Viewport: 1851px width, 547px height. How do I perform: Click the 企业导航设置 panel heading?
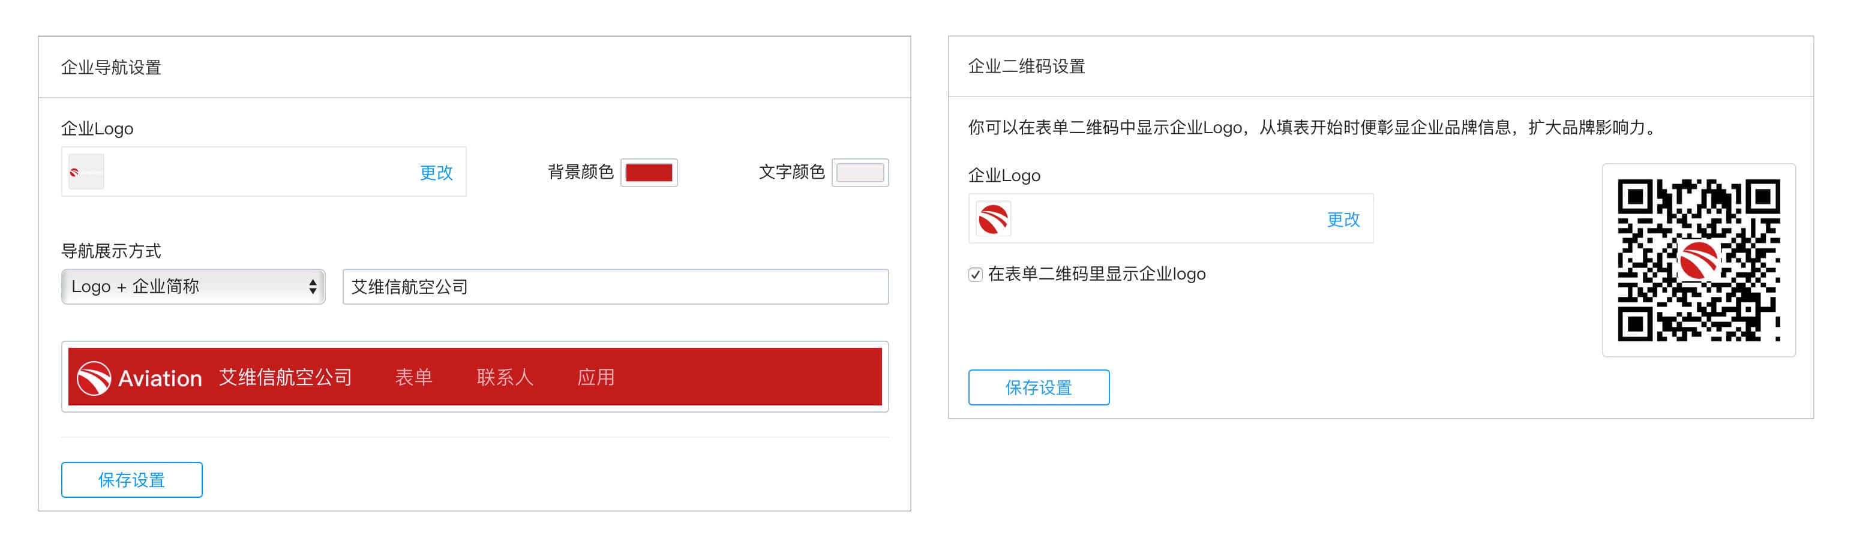tap(112, 68)
